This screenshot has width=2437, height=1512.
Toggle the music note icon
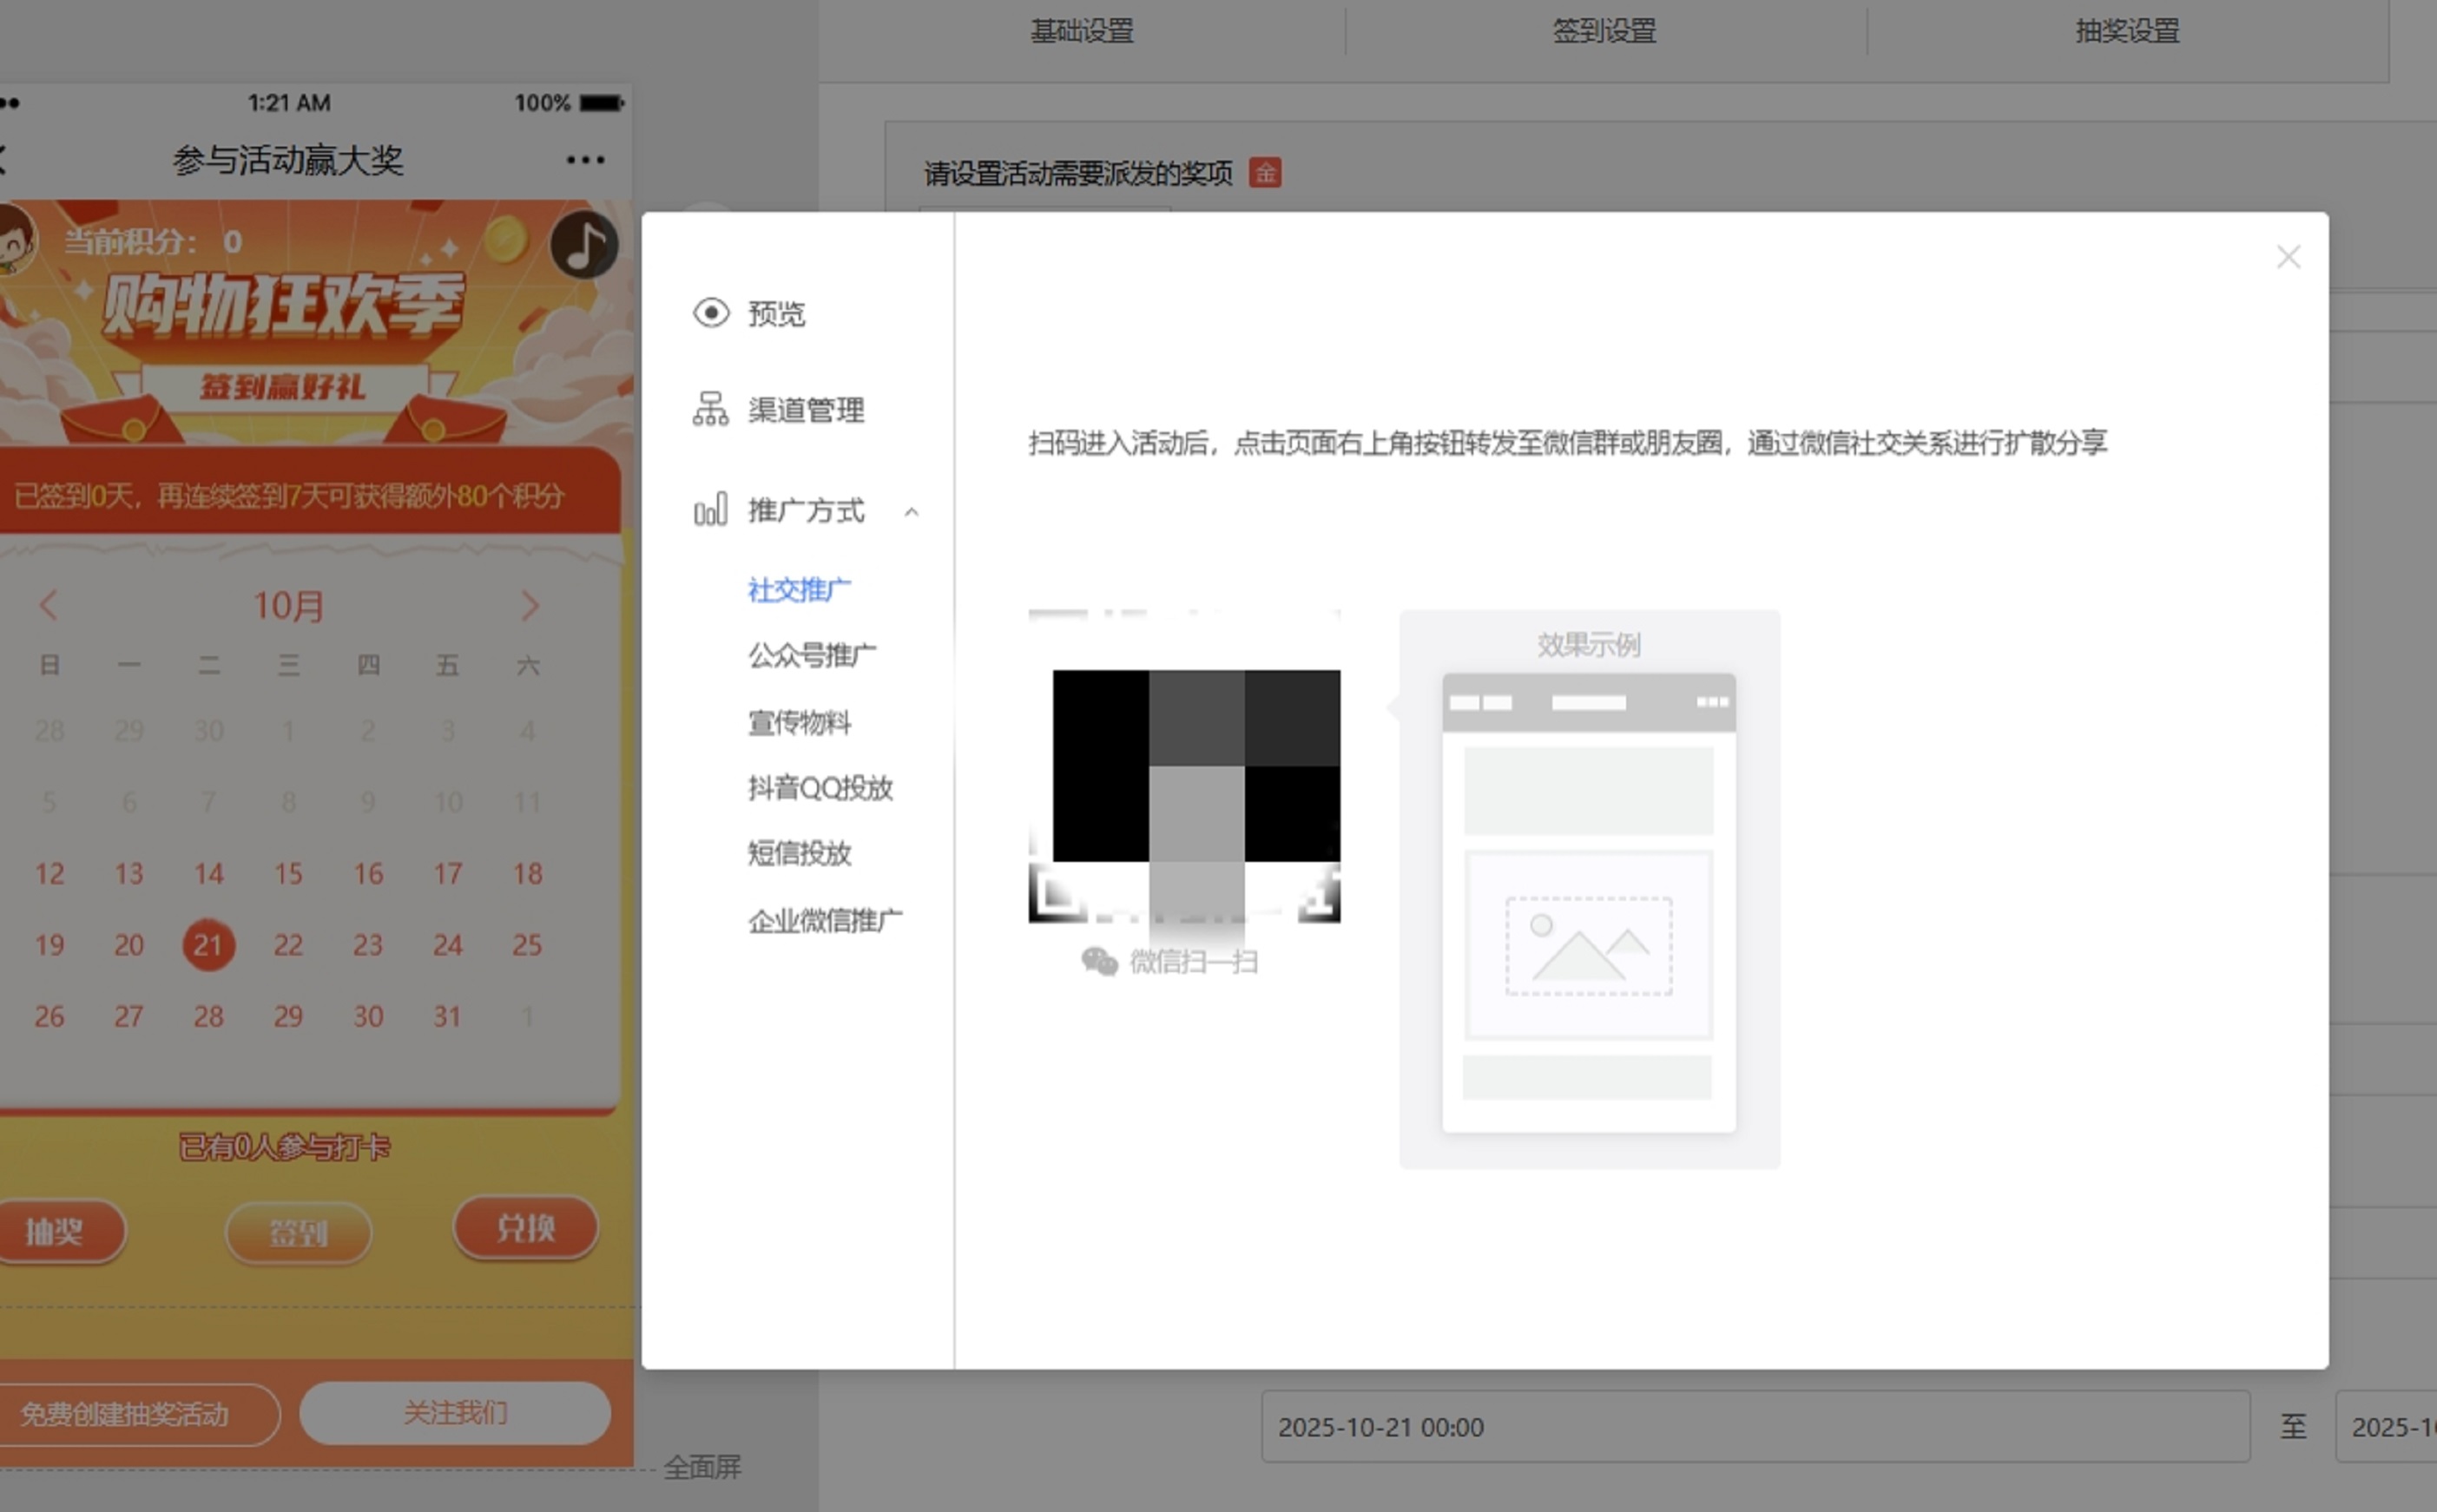pos(584,245)
